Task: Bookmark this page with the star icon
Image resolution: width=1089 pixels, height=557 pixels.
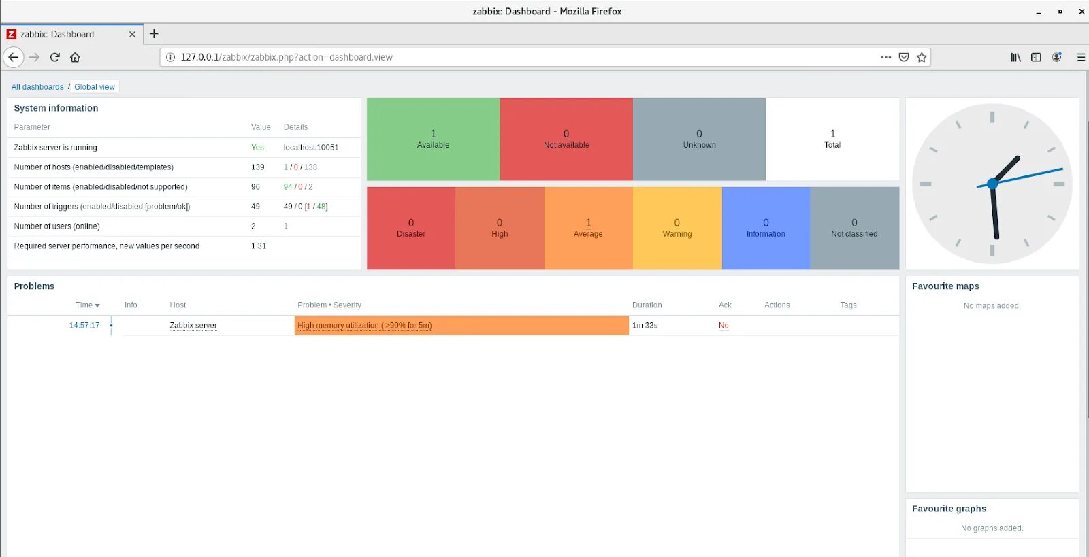Action: click(x=922, y=57)
